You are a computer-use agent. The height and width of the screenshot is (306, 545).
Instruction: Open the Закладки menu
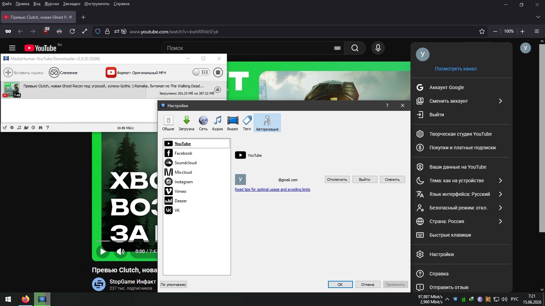click(72, 4)
